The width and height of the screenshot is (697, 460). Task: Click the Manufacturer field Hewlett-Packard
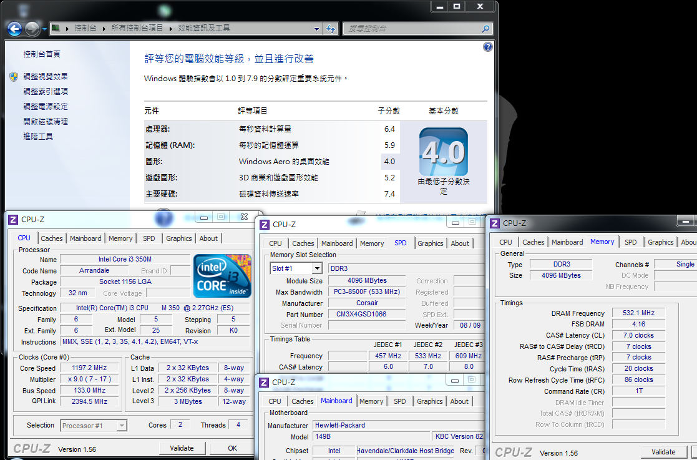coord(399,425)
